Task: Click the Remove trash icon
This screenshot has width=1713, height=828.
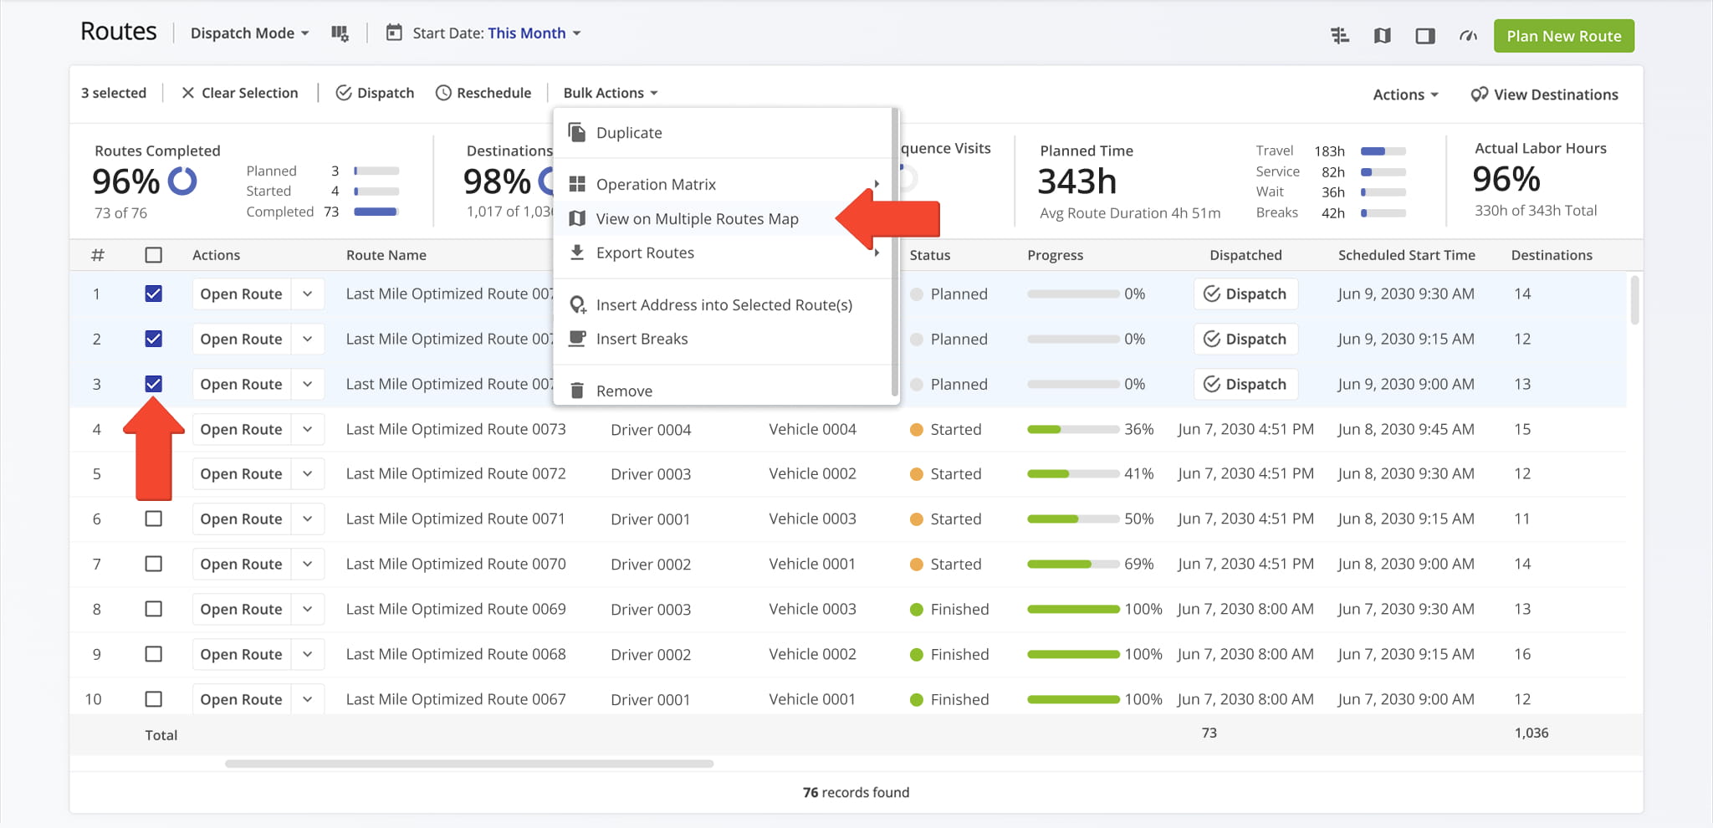Action: (577, 390)
